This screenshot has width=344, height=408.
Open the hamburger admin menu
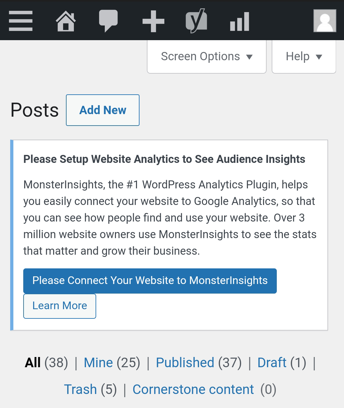[21, 21]
